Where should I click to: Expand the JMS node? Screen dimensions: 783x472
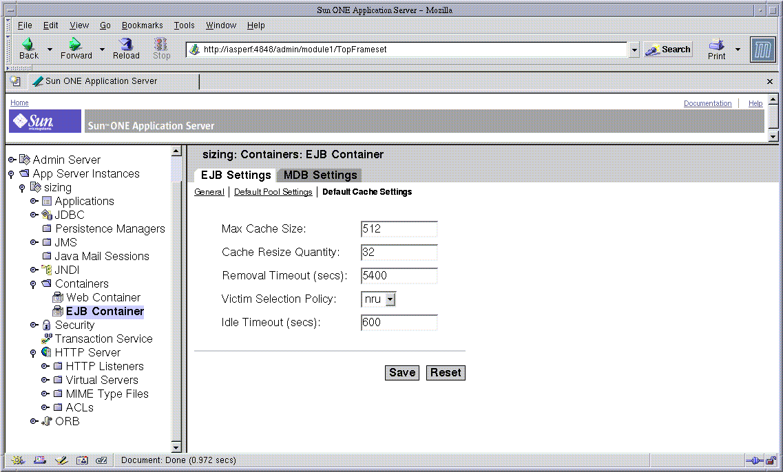(x=34, y=242)
